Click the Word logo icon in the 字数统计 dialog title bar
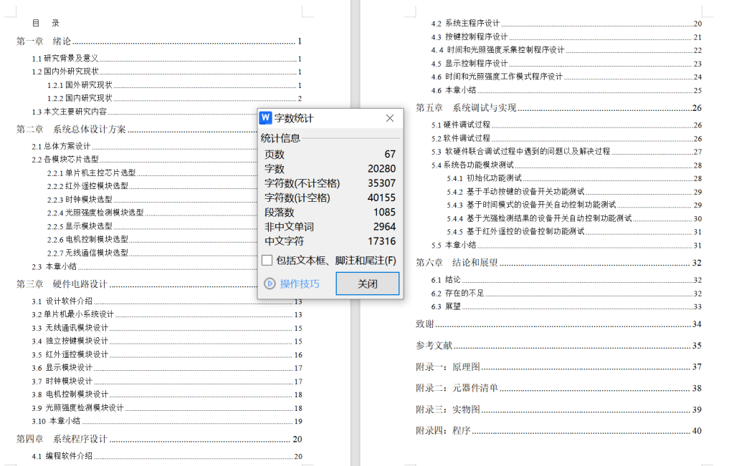This screenshot has width=734, height=466. 264,118
